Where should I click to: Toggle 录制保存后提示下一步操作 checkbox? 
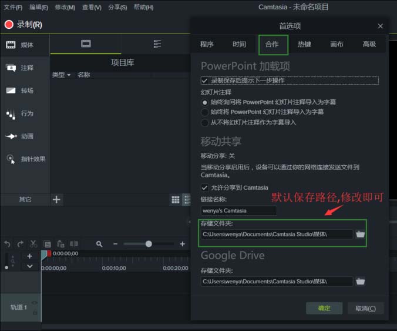[204, 81]
